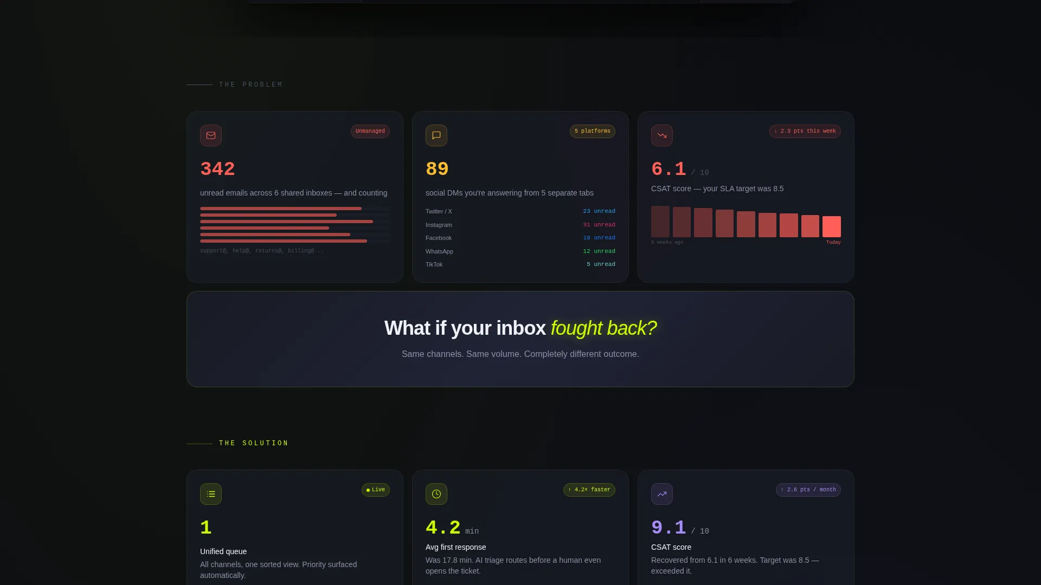Click the 12 unread count
Image resolution: width=1041 pixels, height=585 pixels.
(x=599, y=251)
